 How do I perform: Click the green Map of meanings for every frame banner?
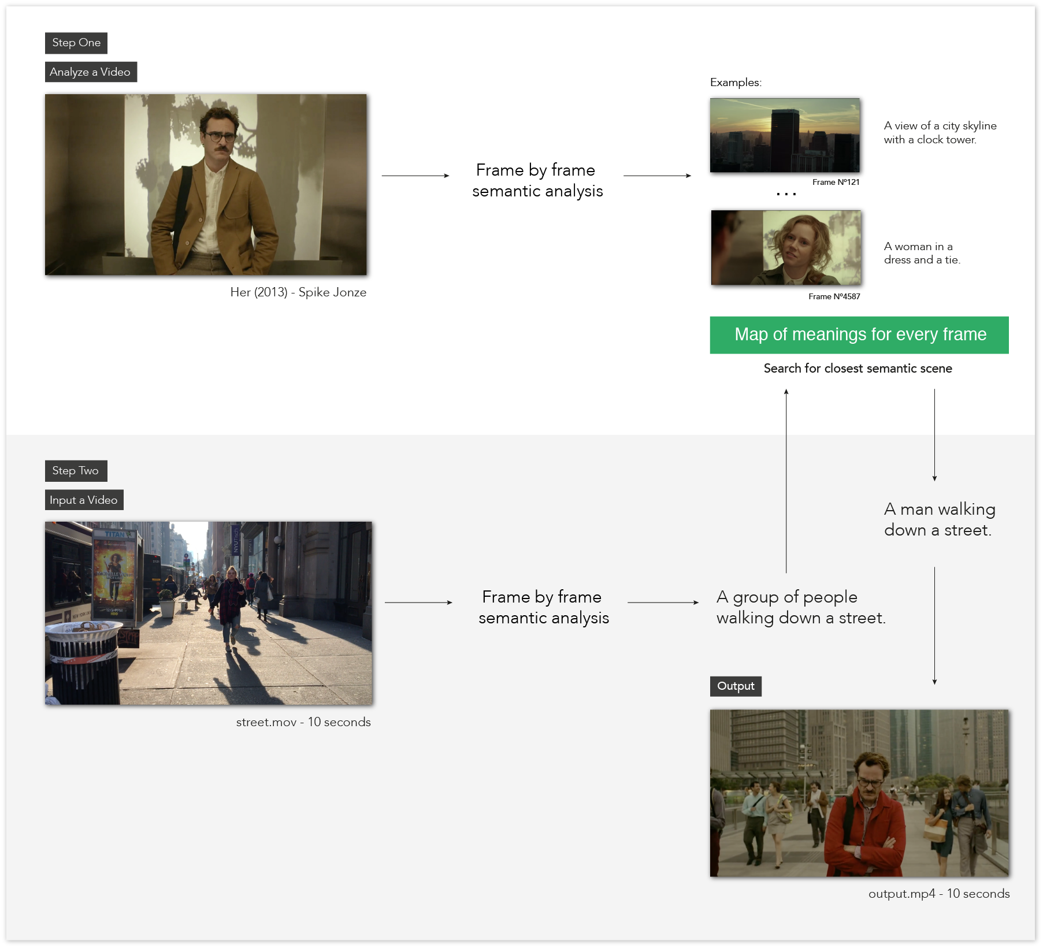[859, 335]
